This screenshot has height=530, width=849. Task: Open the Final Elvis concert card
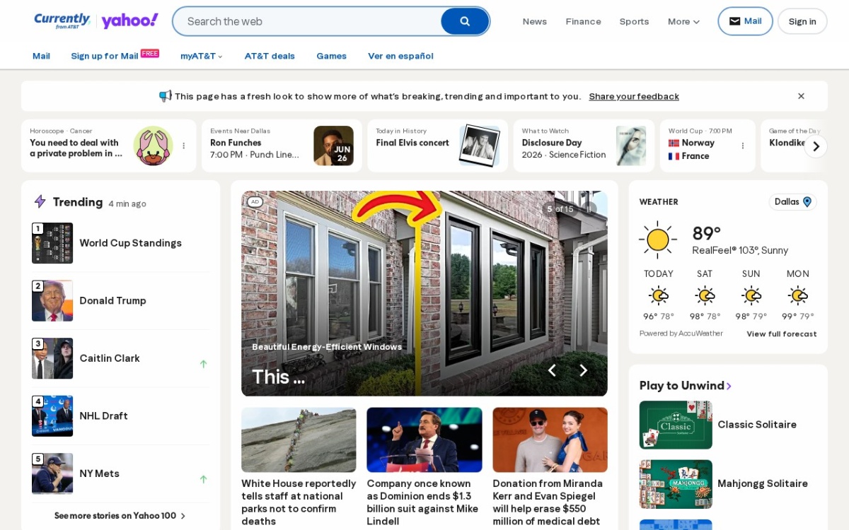click(437, 146)
